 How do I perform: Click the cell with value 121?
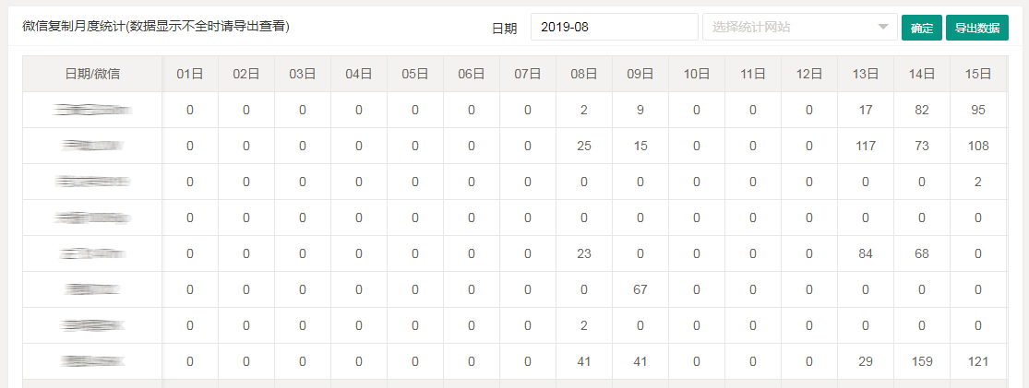coord(977,361)
